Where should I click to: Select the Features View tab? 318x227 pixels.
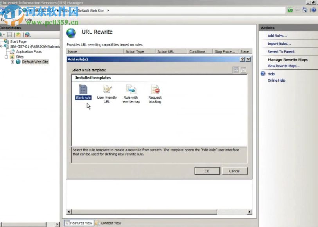[81, 223]
